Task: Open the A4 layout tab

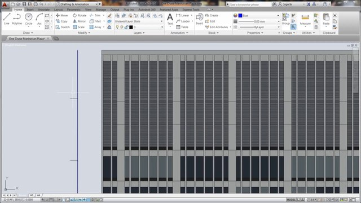Action: 38,195
